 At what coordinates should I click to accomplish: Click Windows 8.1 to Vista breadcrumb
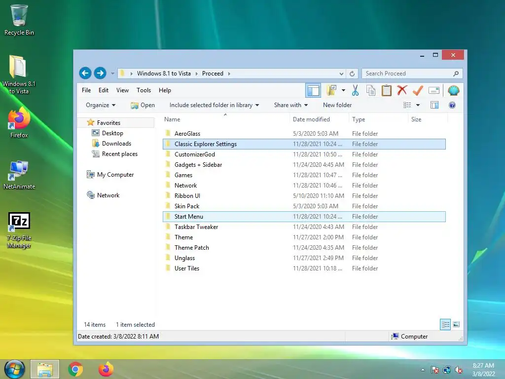pyautogui.click(x=164, y=74)
